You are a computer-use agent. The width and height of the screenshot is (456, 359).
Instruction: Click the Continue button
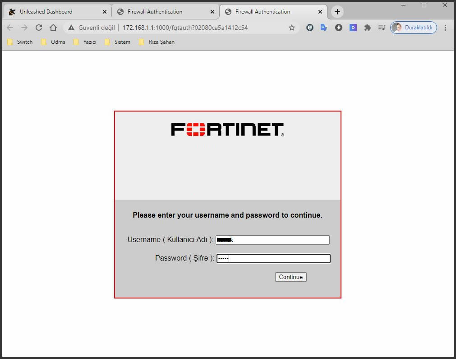click(x=291, y=277)
